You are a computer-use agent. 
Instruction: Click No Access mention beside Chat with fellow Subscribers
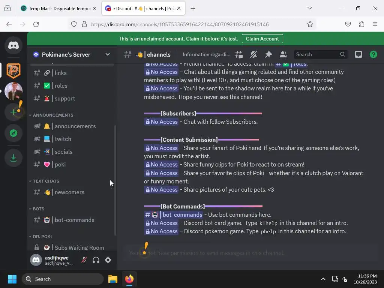coord(161,122)
